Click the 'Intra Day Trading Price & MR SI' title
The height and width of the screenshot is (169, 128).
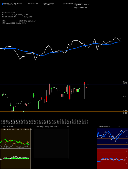(x=52, y=126)
